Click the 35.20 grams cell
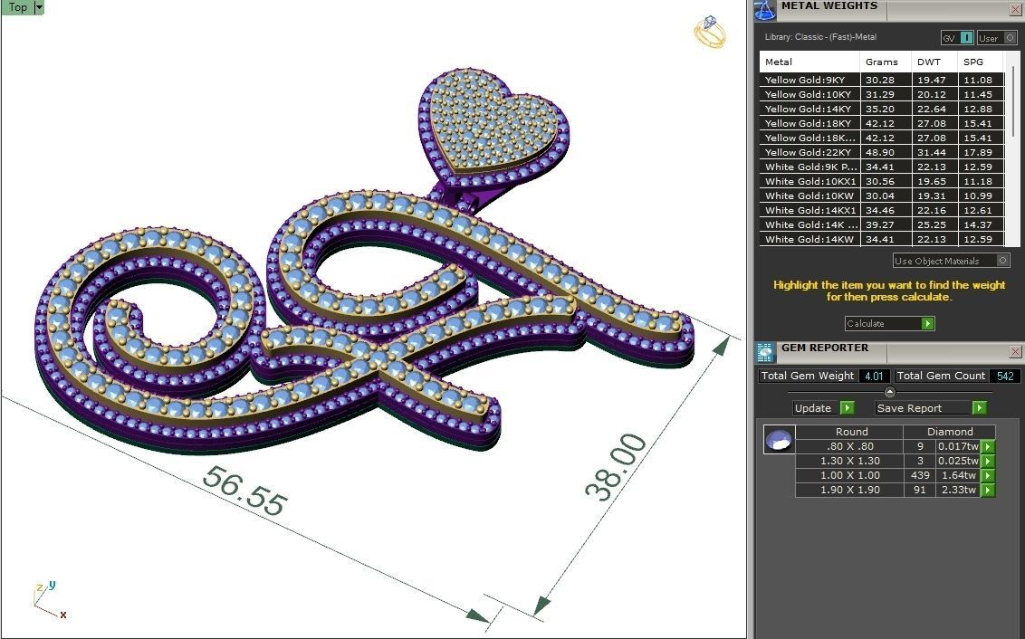The height and width of the screenshot is (639, 1025). 886,110
